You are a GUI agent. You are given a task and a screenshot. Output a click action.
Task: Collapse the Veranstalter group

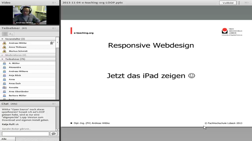click(2, 39)
